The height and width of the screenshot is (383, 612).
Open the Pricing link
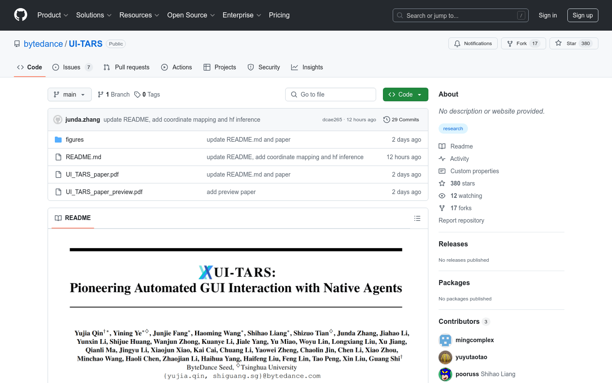click(279, 15)
